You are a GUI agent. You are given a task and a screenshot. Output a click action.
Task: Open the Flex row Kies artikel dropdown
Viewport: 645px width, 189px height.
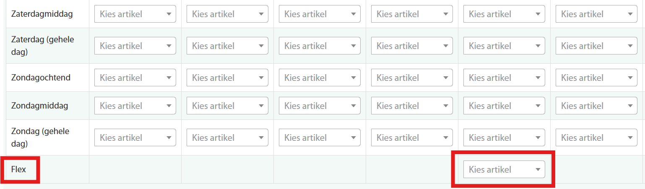point(504,170)
